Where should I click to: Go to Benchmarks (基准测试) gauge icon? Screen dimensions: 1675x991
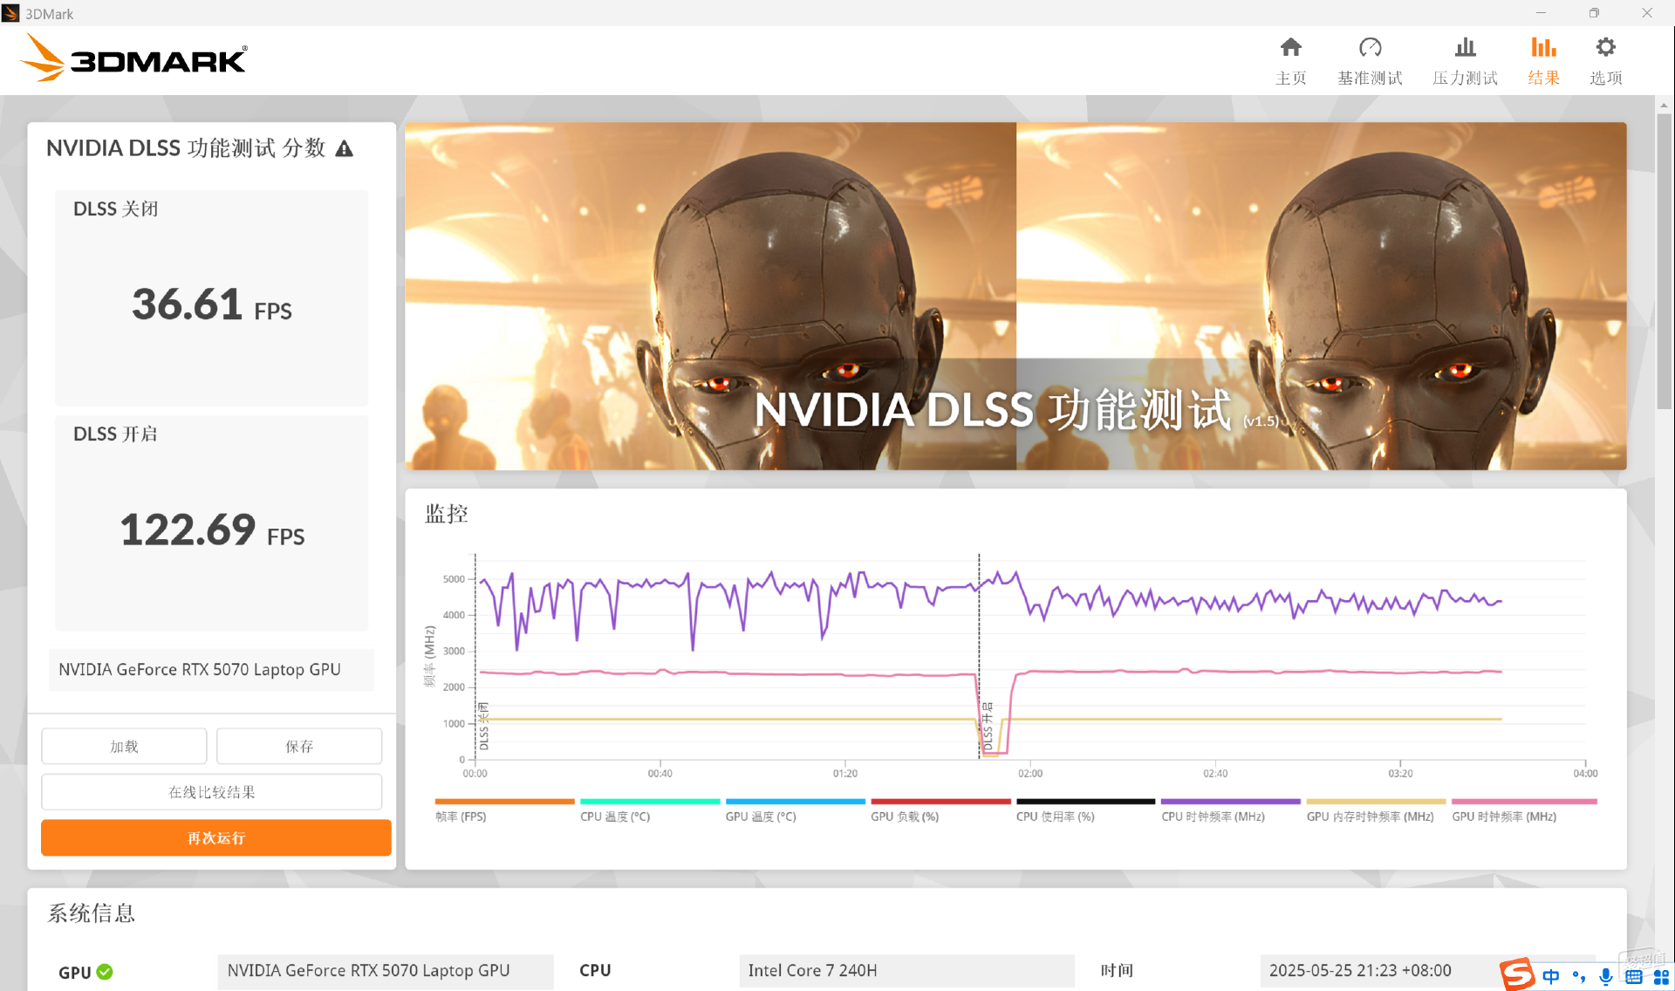(1370, 47)
